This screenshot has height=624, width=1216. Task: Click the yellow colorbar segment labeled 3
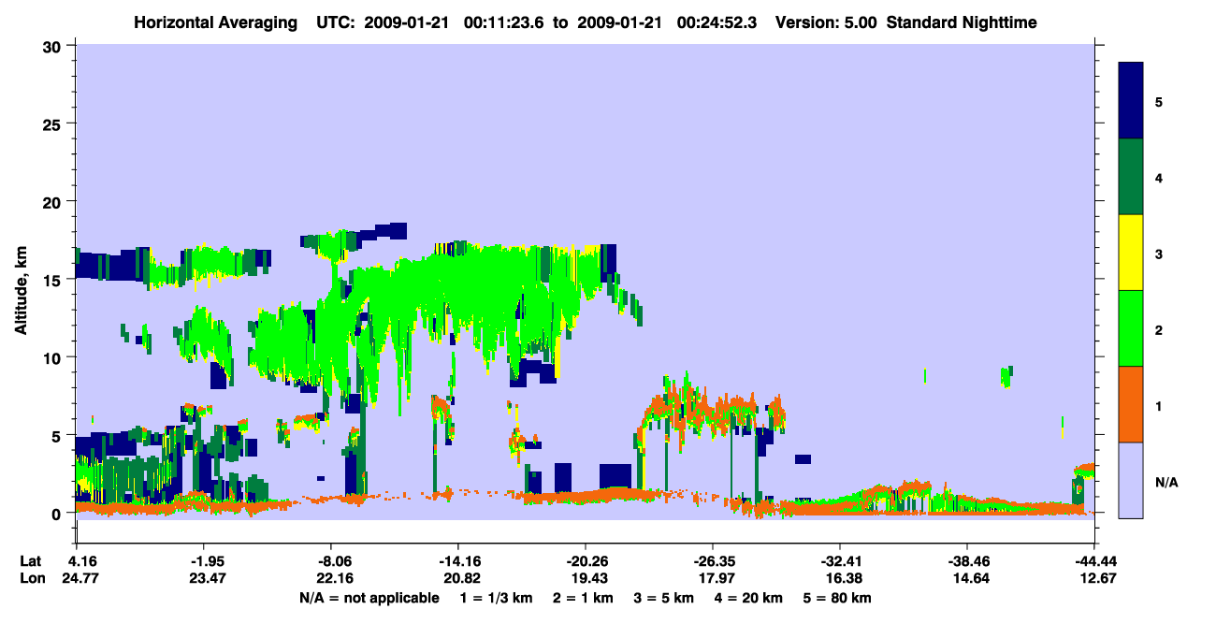[1131, 253]
